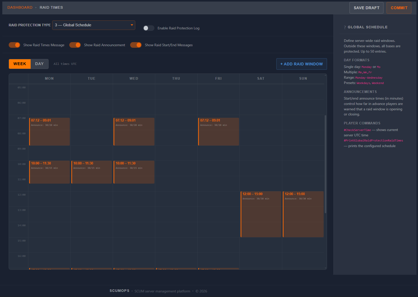Switch to the DAY view tab

pyautogui.click(x=39, y=64)
